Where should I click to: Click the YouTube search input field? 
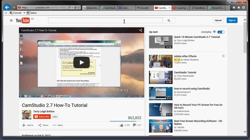click(105, 21)
